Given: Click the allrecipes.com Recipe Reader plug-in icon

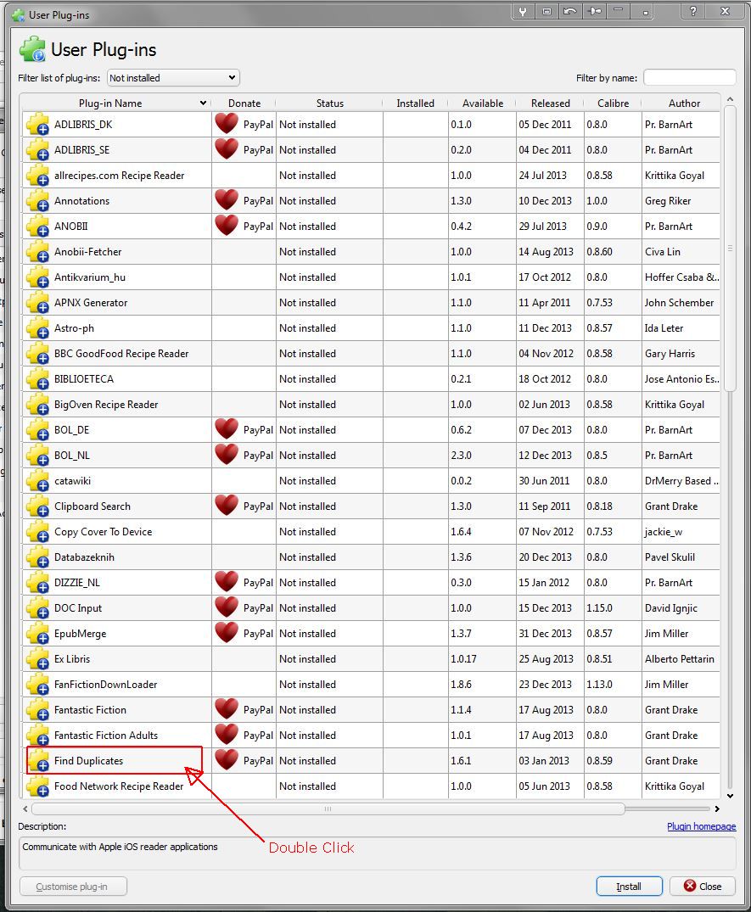Looking at the screenshot, I should [37, 176].
